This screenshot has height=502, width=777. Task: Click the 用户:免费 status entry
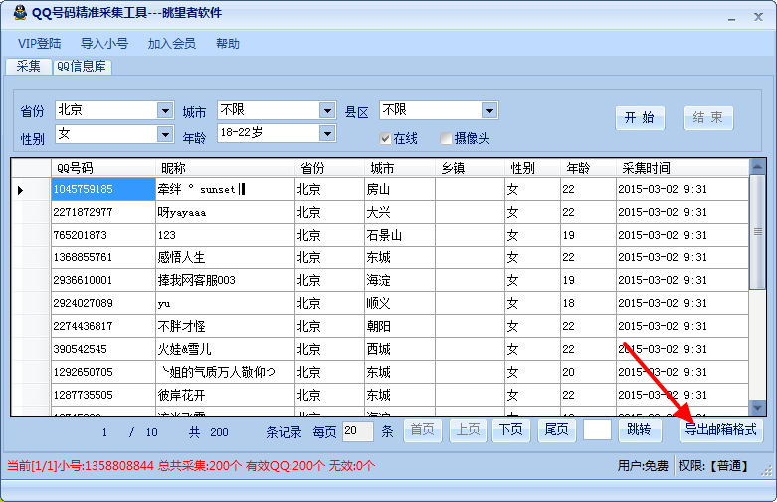[643, 466]
